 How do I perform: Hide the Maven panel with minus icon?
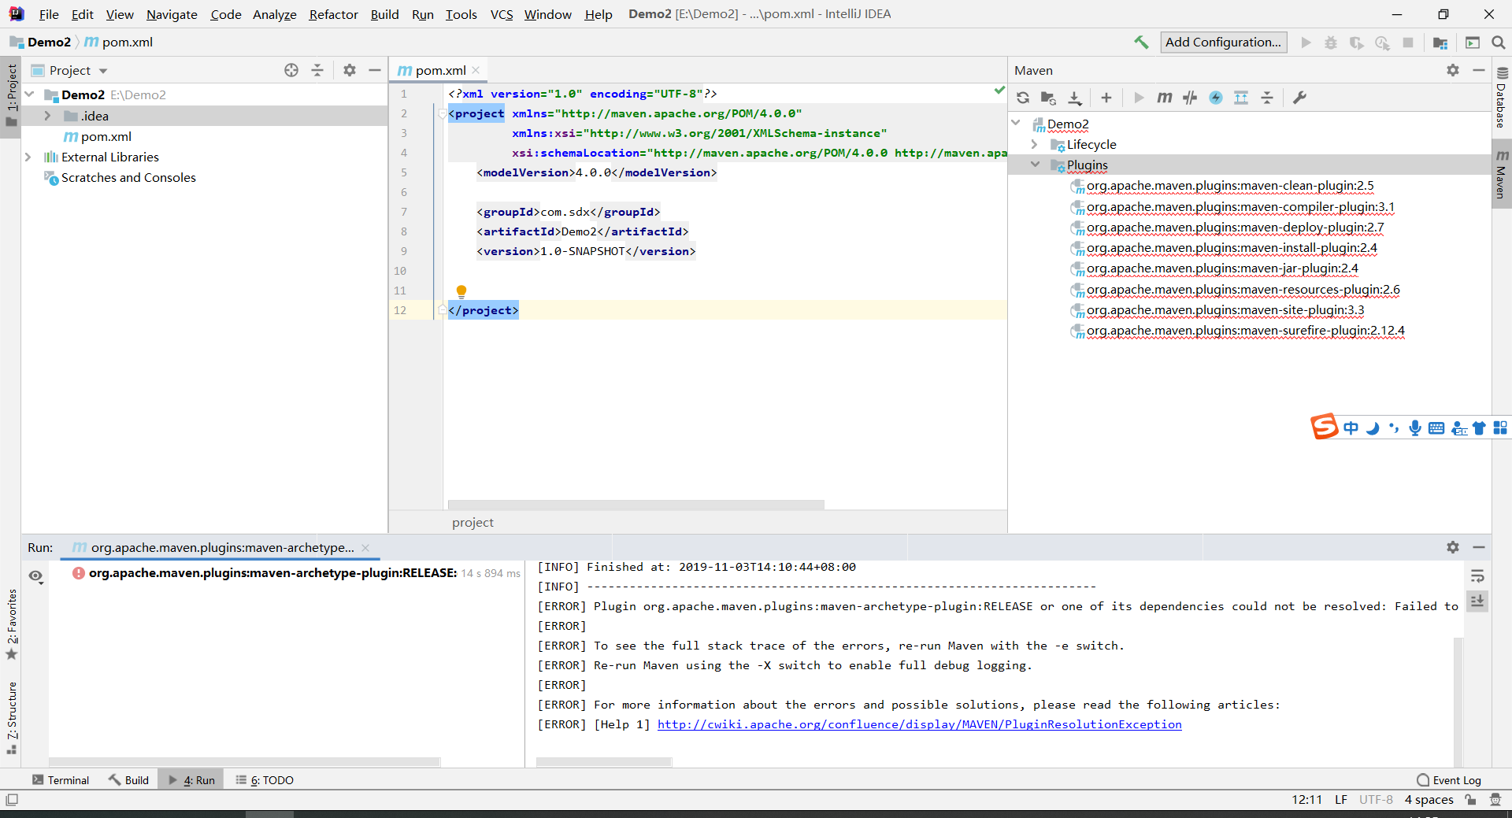click(1479, 70)
